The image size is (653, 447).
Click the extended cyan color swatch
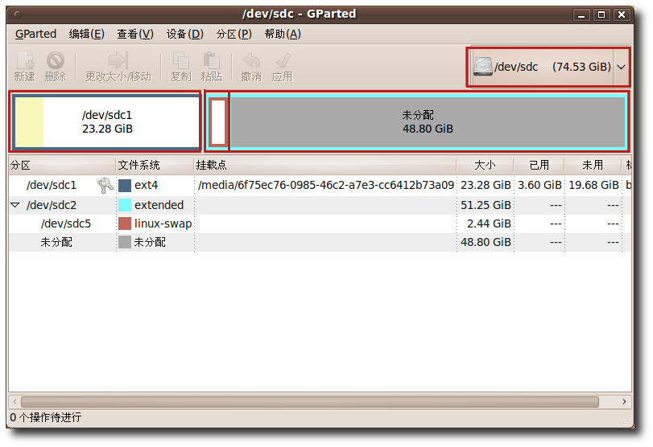(125, 205)
